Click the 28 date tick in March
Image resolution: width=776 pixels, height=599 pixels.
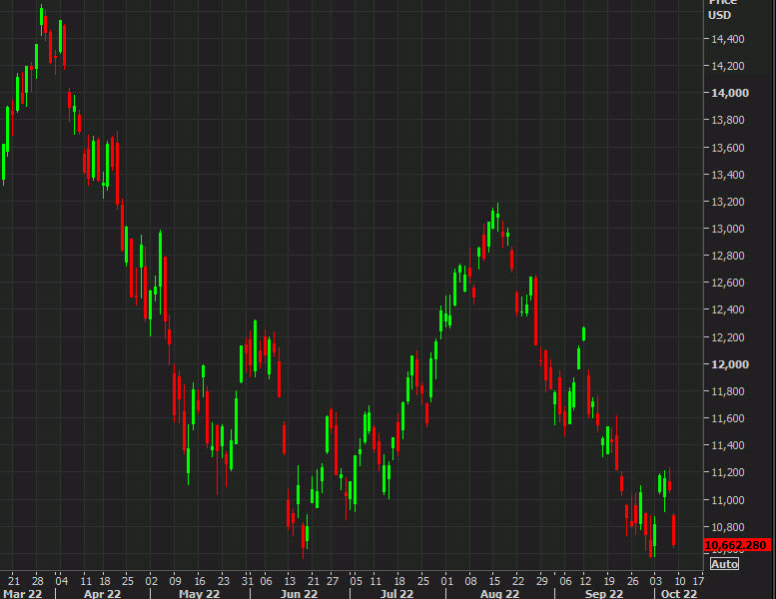pyautogui.click(x=38, y=581)
